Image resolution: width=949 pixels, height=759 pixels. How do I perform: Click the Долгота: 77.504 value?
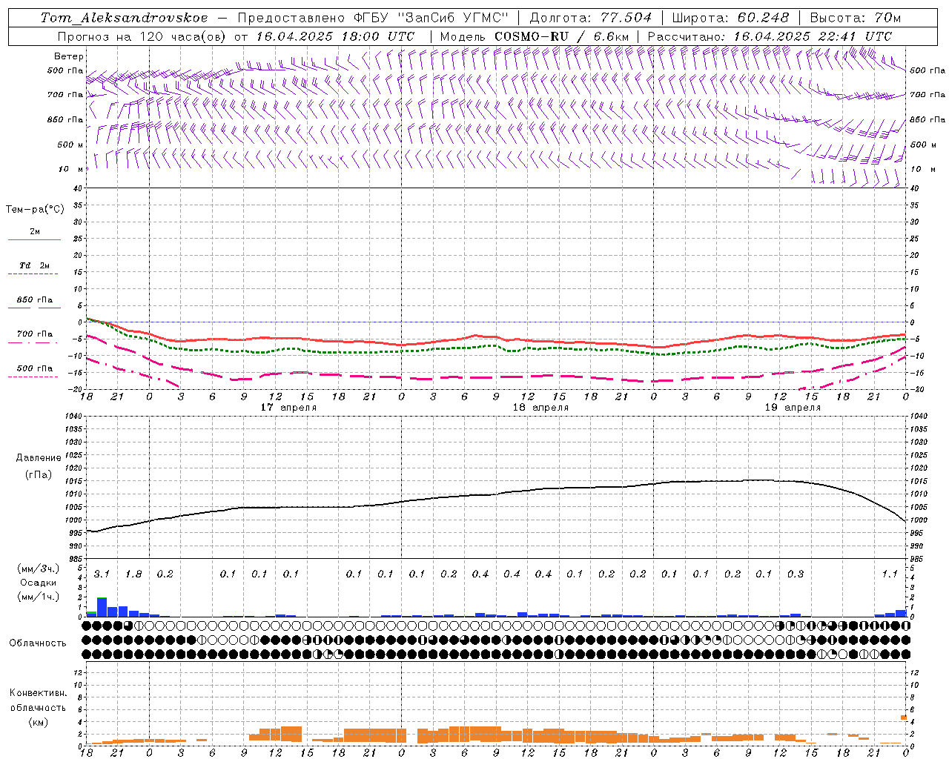(590, 18)
